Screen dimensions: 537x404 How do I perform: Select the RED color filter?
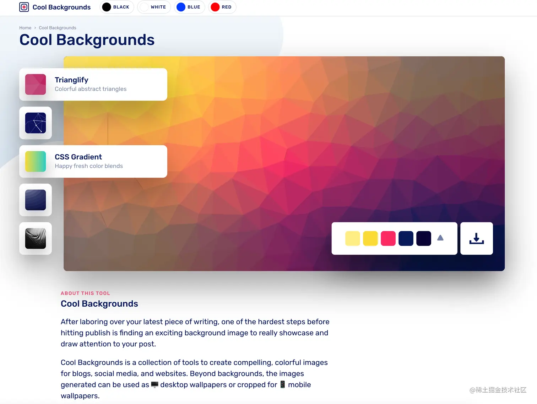(222, 7)
